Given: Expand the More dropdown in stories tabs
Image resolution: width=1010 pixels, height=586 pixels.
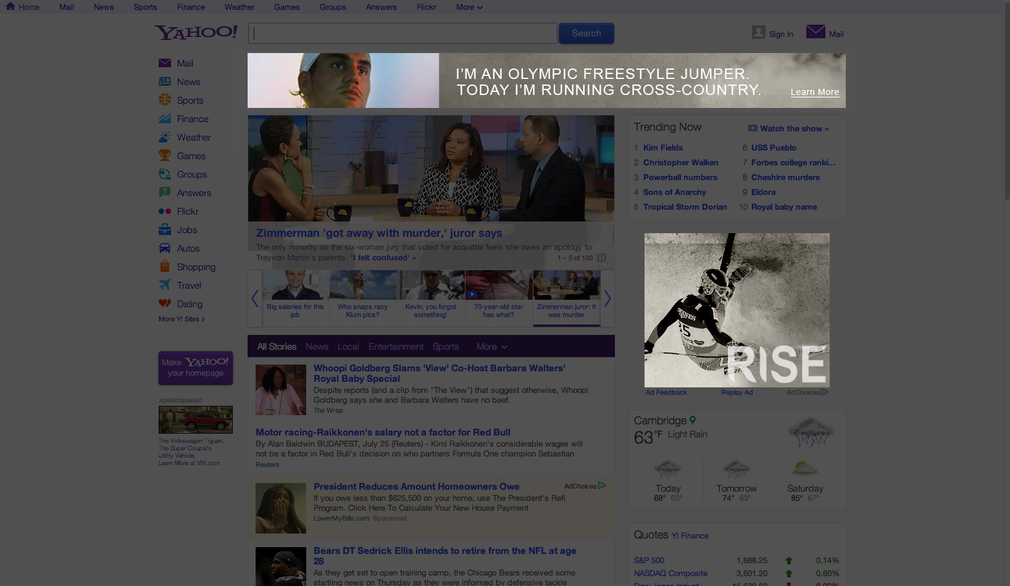Looking at the screenshot, I should pyautogui.click(x=491, y=347).
